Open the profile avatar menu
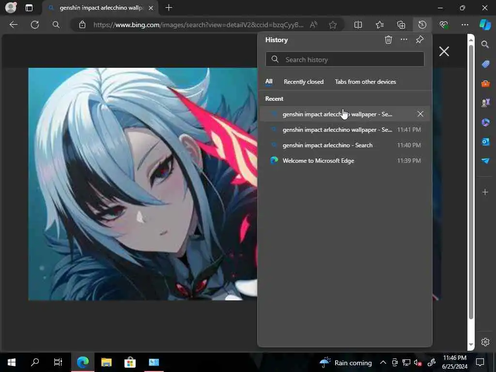The height and width of the screenshot is (372, 496). click(11, 8)
